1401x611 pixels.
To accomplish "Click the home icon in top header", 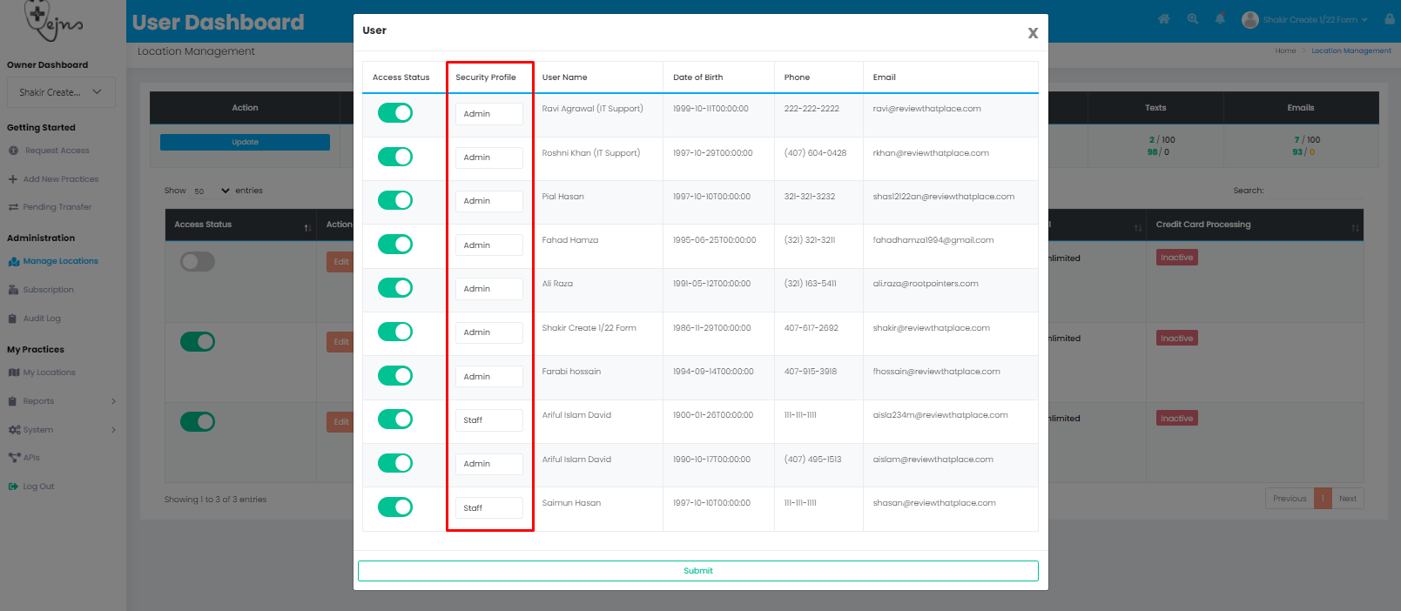I will tap(1164, 19).
